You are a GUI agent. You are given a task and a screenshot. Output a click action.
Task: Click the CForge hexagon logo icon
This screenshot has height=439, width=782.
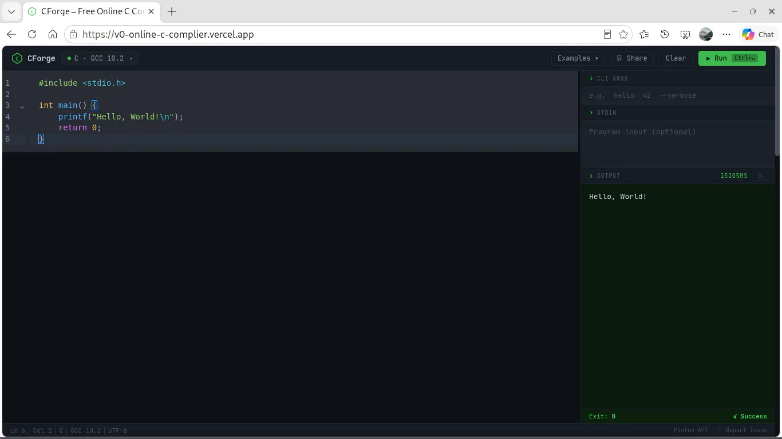coord(17,58)
